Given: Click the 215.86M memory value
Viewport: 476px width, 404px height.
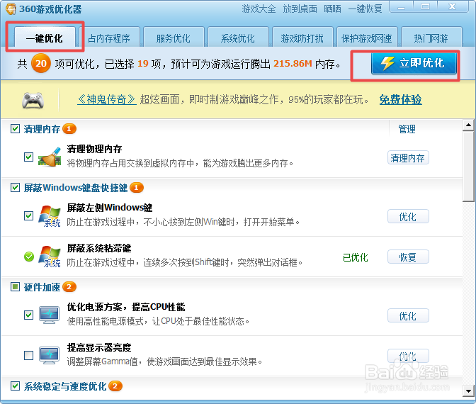Looking at the screenshot, I should 293,64.
